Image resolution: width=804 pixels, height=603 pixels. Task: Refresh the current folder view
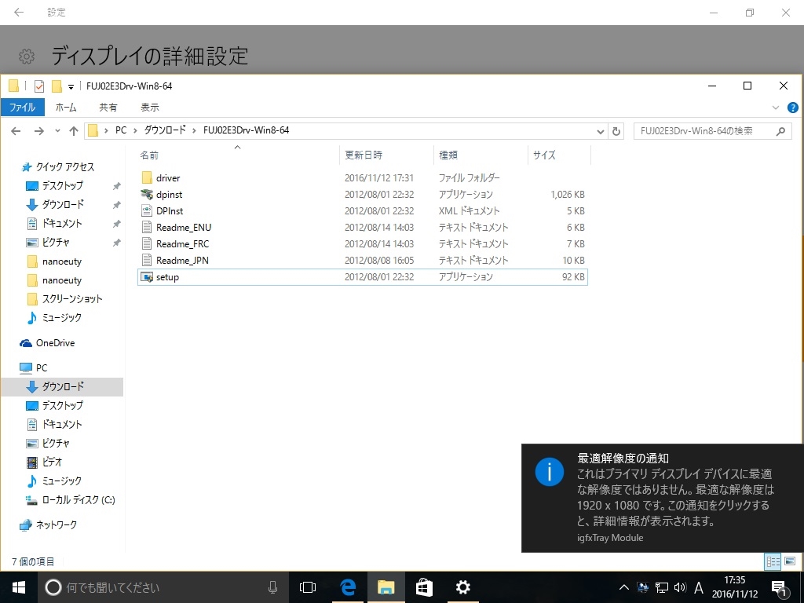pos(616,131)
